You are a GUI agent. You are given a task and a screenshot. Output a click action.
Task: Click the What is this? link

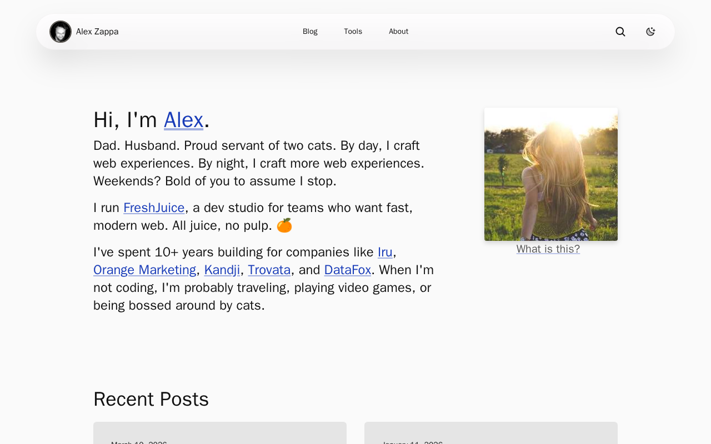pos(548,249)
